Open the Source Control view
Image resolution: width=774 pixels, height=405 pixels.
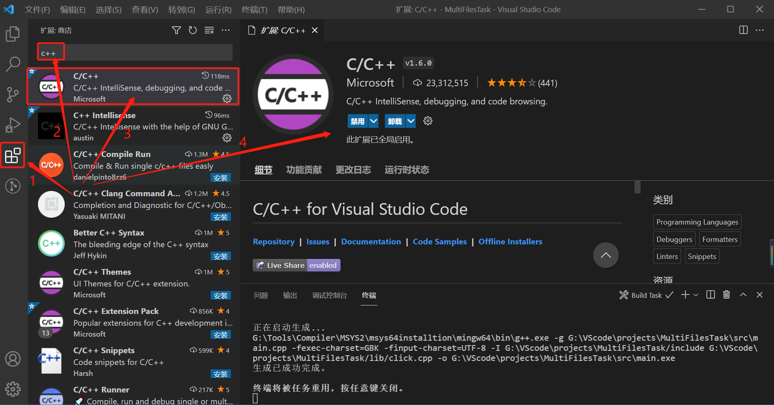point(13,95)
